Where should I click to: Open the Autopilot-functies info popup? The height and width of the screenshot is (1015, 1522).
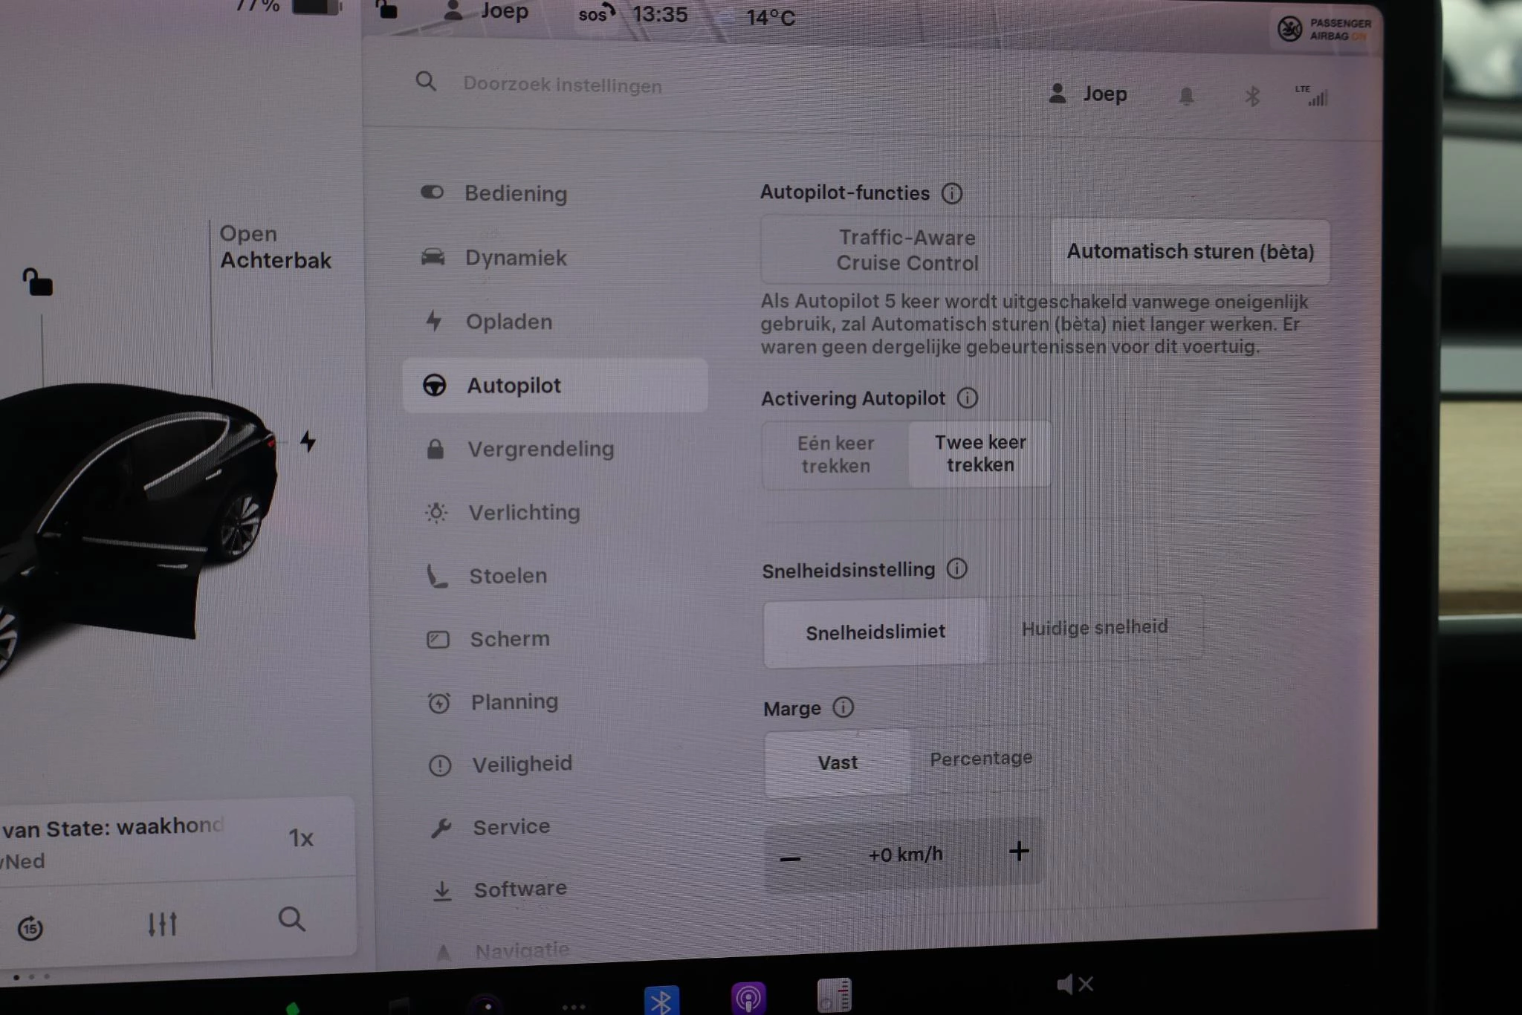953,192
